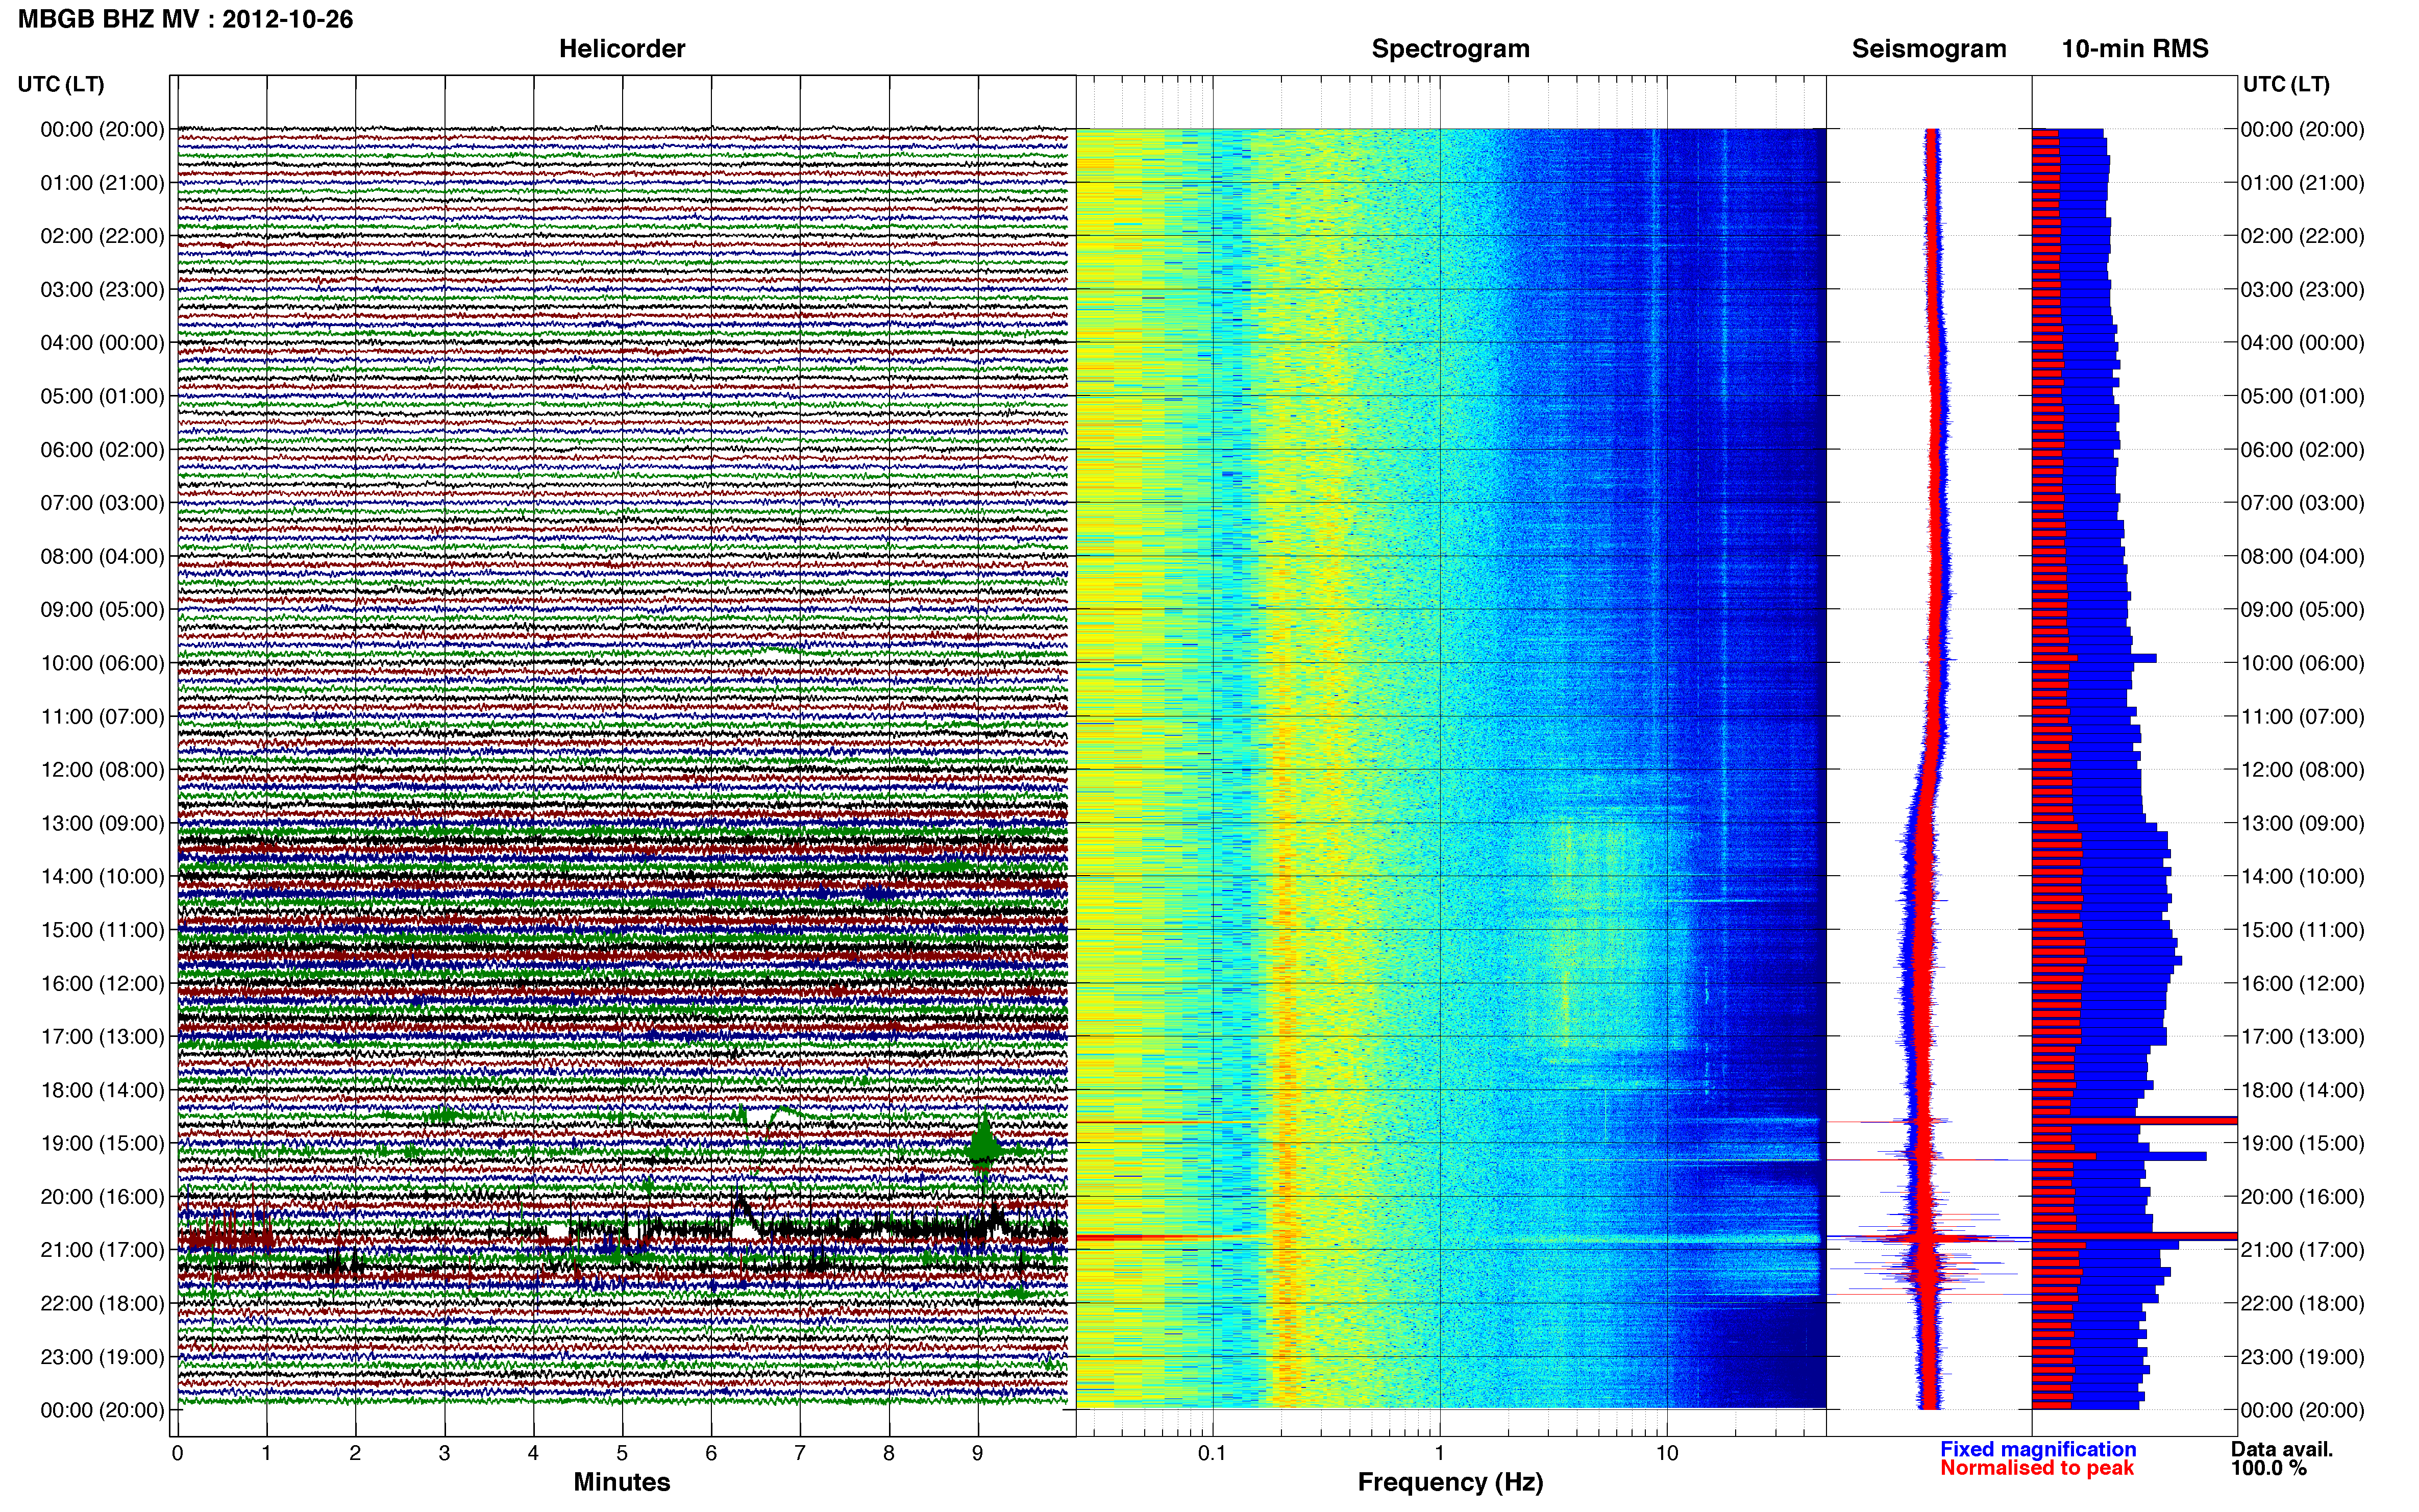Click the title 'MBGB BHZ MV : 2012-10-26'

pyautogui.click(x=185, y=19)
